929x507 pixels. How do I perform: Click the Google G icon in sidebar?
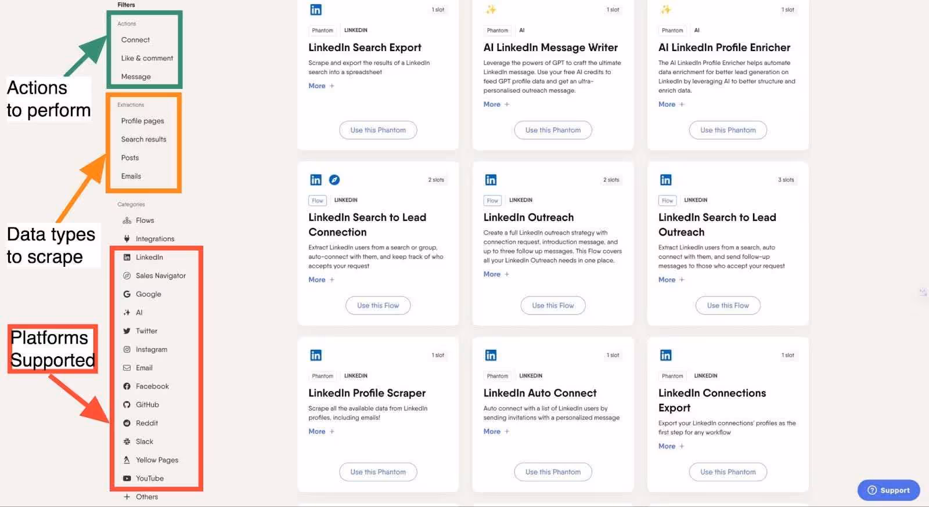[x=127, y=294]
